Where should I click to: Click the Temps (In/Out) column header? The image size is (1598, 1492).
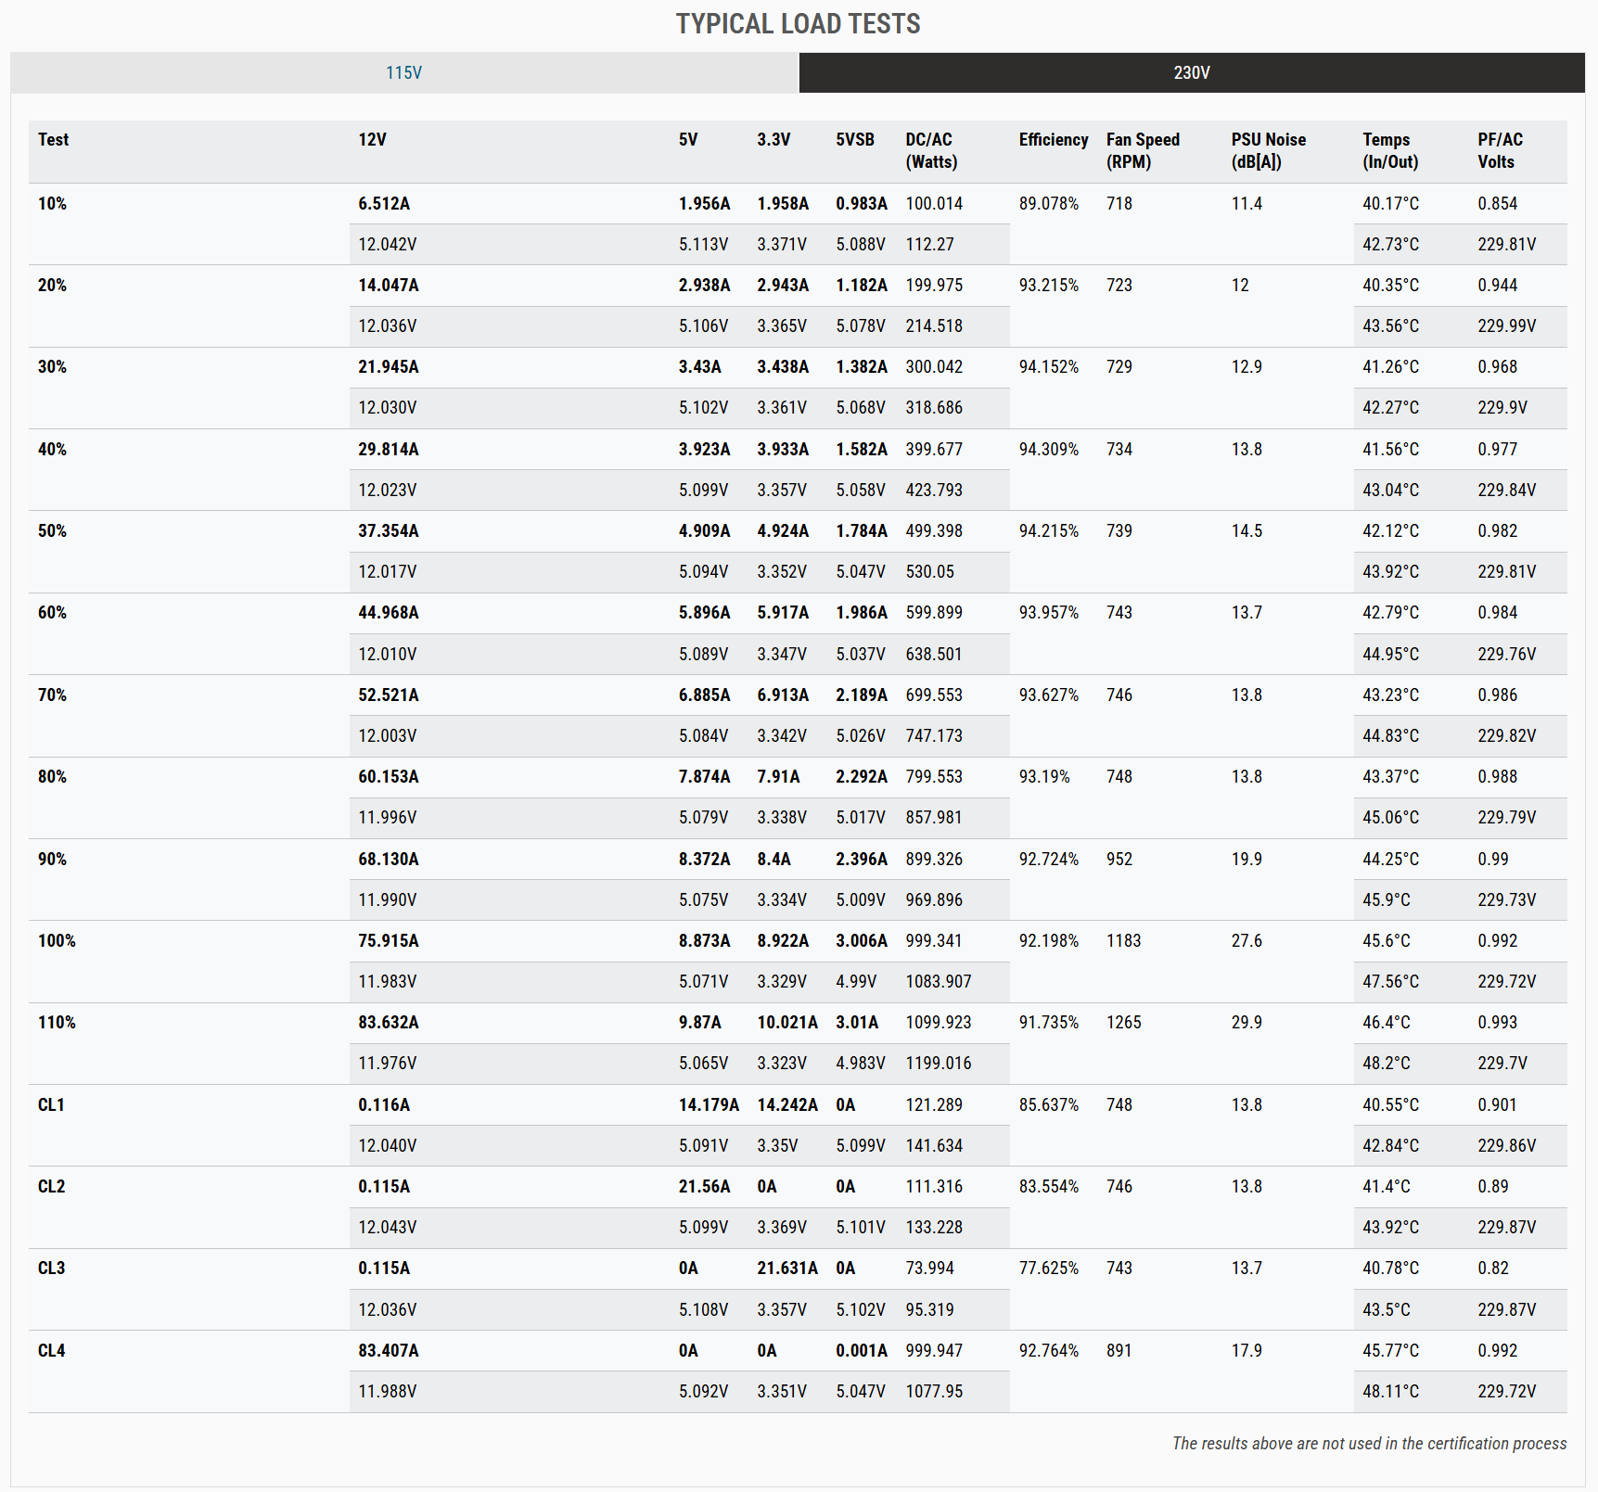click(x=1389, y=150)
